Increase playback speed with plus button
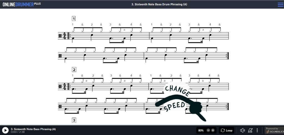Viewport: 284px width, 135px height. pyautogui.click(x=213, y=130)
